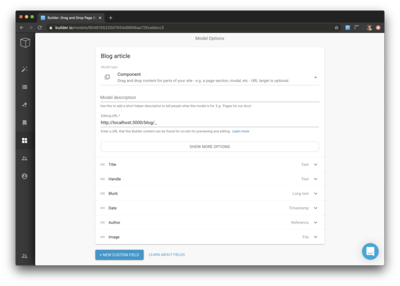Close the Builder browser tab
This screenshot has width=400, height=286.
(100, 18)
